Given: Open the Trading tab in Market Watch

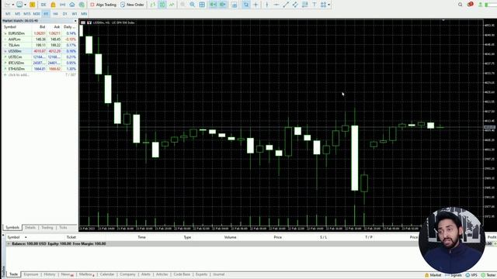Looking at the screenshot, I should (47, 227).
